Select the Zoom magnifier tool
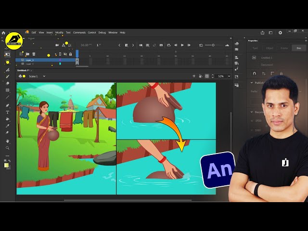308x231 pixels. pyautogui.click(x=8, y=148)
